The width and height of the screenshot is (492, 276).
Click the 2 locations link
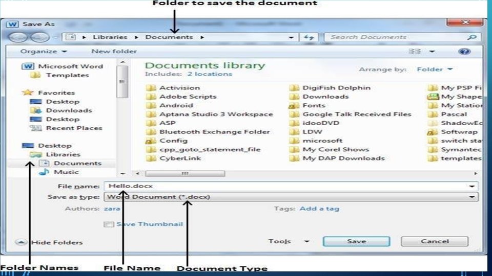210,74
